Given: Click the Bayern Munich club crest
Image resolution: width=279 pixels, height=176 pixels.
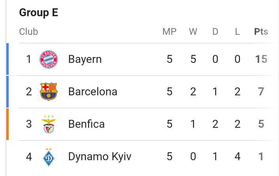Looking at the screenshot, I should point(49,59).
